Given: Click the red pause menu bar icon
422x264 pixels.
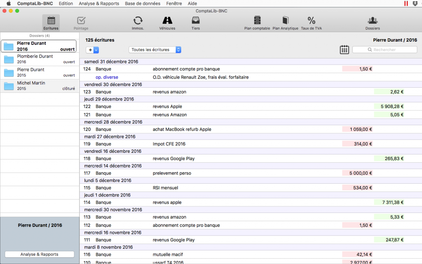Looking at the screenshot, I should pyautogui.click(x=406, y=3).
